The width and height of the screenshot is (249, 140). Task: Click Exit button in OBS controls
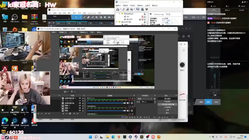click(167, 113)
